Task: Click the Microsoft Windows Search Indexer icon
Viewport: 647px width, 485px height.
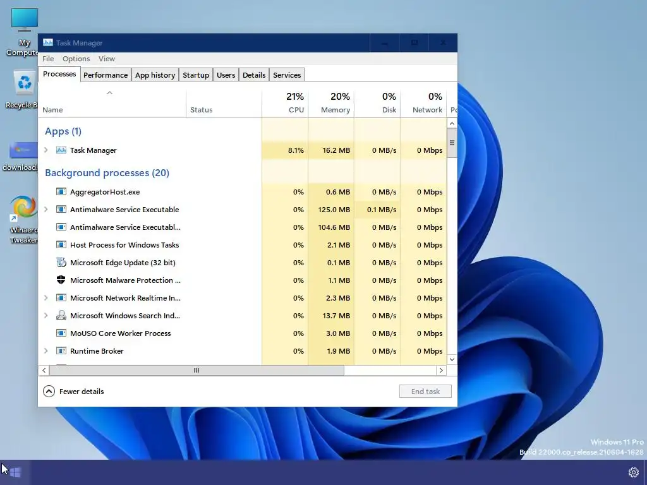Action: [x=61, y=316]
